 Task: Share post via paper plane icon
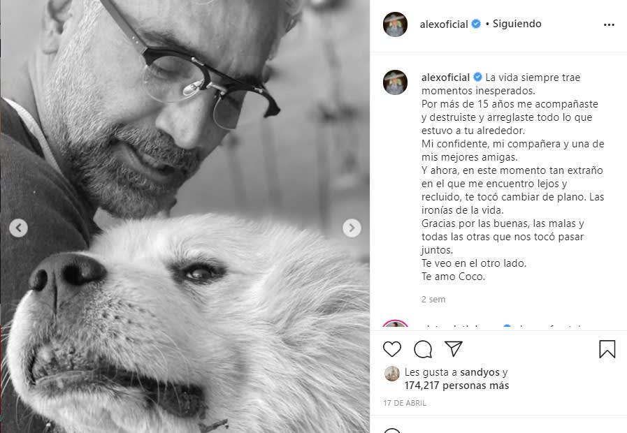point(454,348)
